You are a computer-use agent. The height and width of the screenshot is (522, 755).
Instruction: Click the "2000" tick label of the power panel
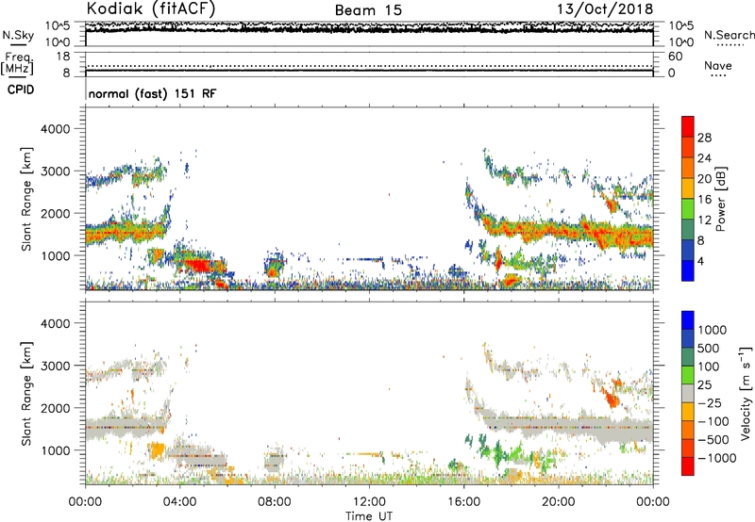(x=55, y=213)
